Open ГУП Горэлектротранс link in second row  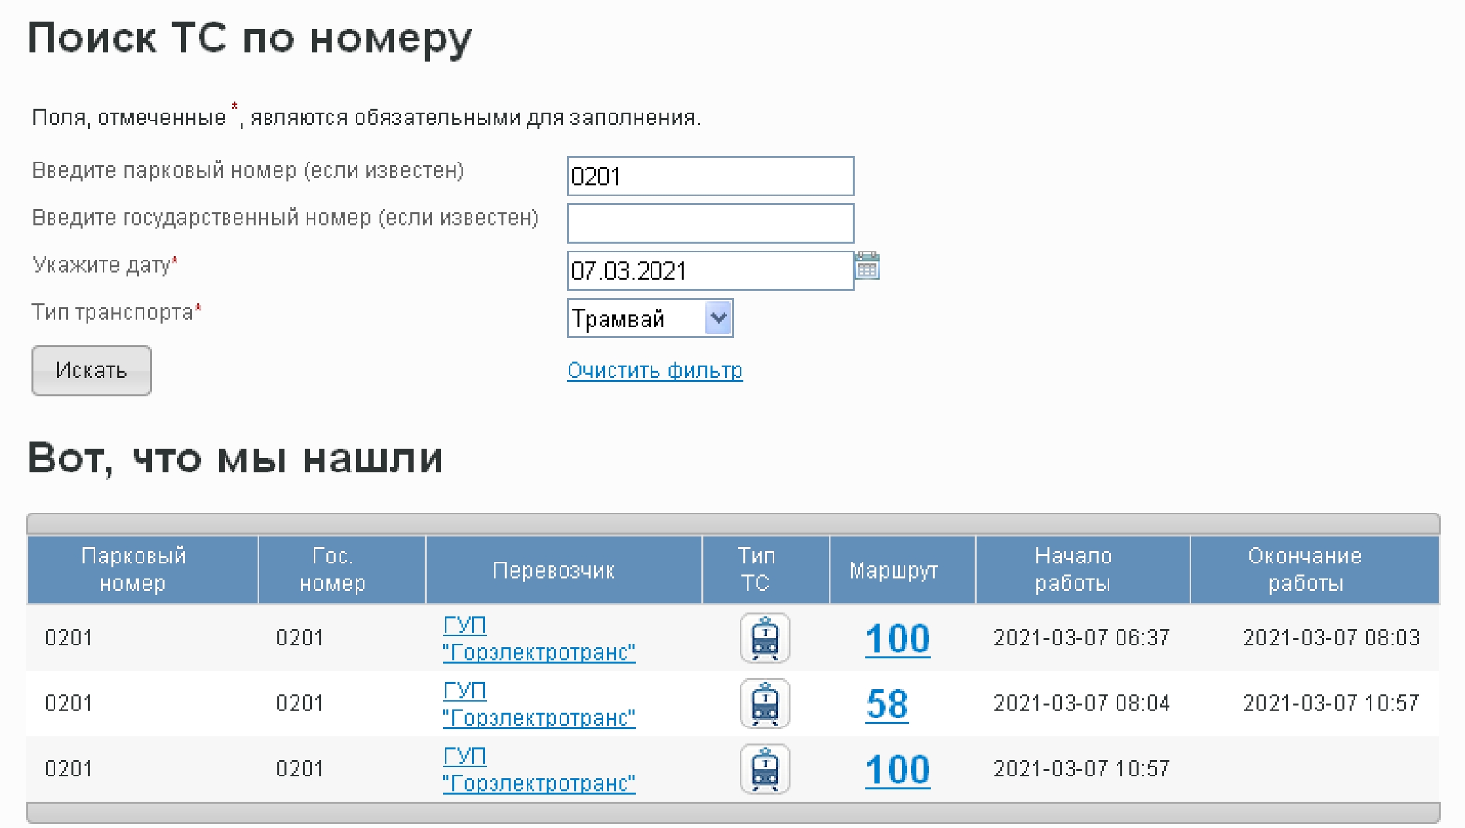coord(539,717)
